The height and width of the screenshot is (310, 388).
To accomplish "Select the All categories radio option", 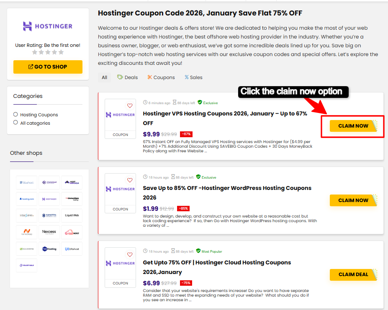I will point(16,123).
